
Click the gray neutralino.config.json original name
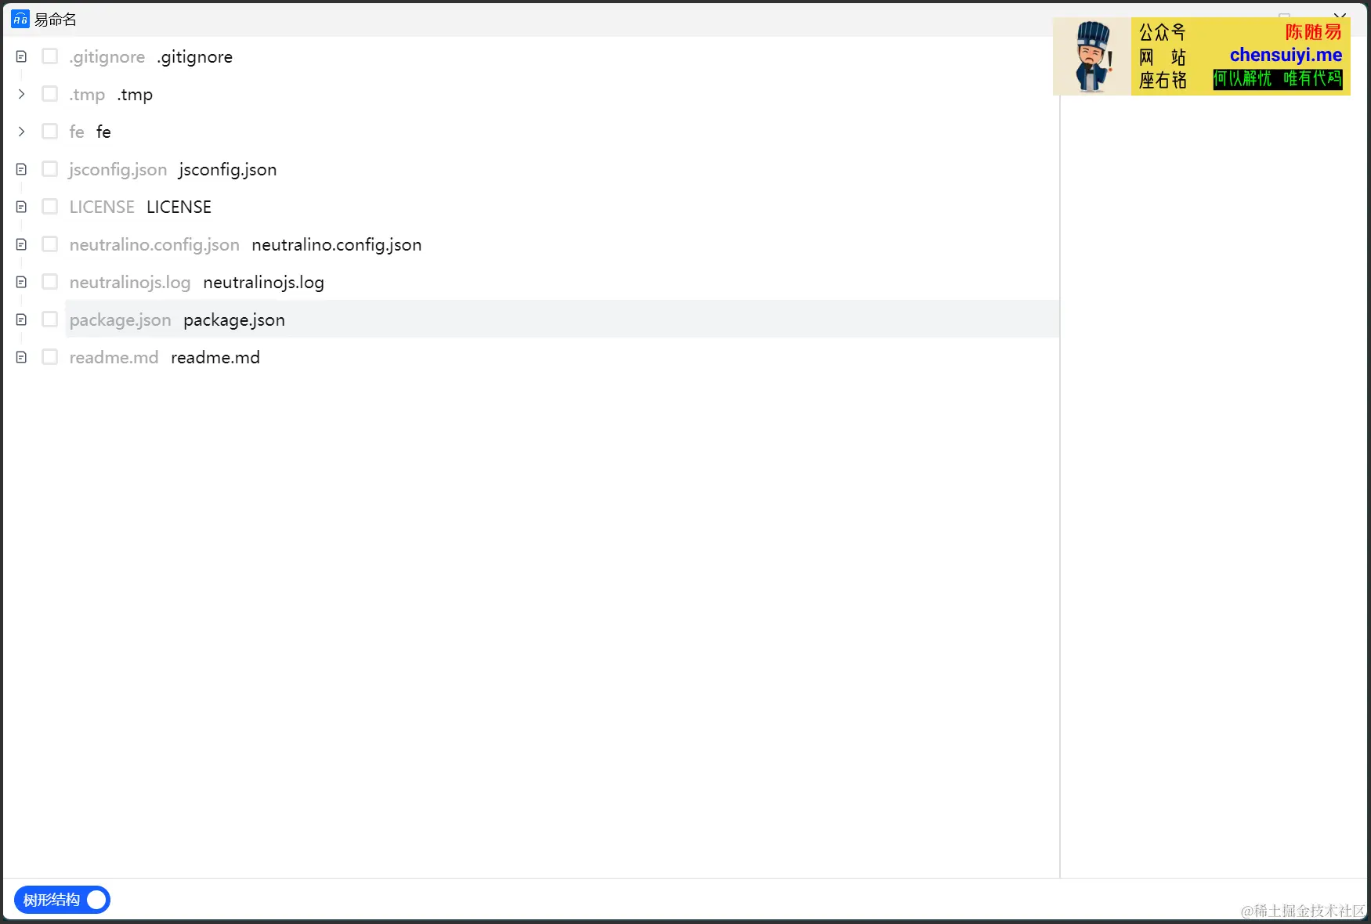coord(154,245)
